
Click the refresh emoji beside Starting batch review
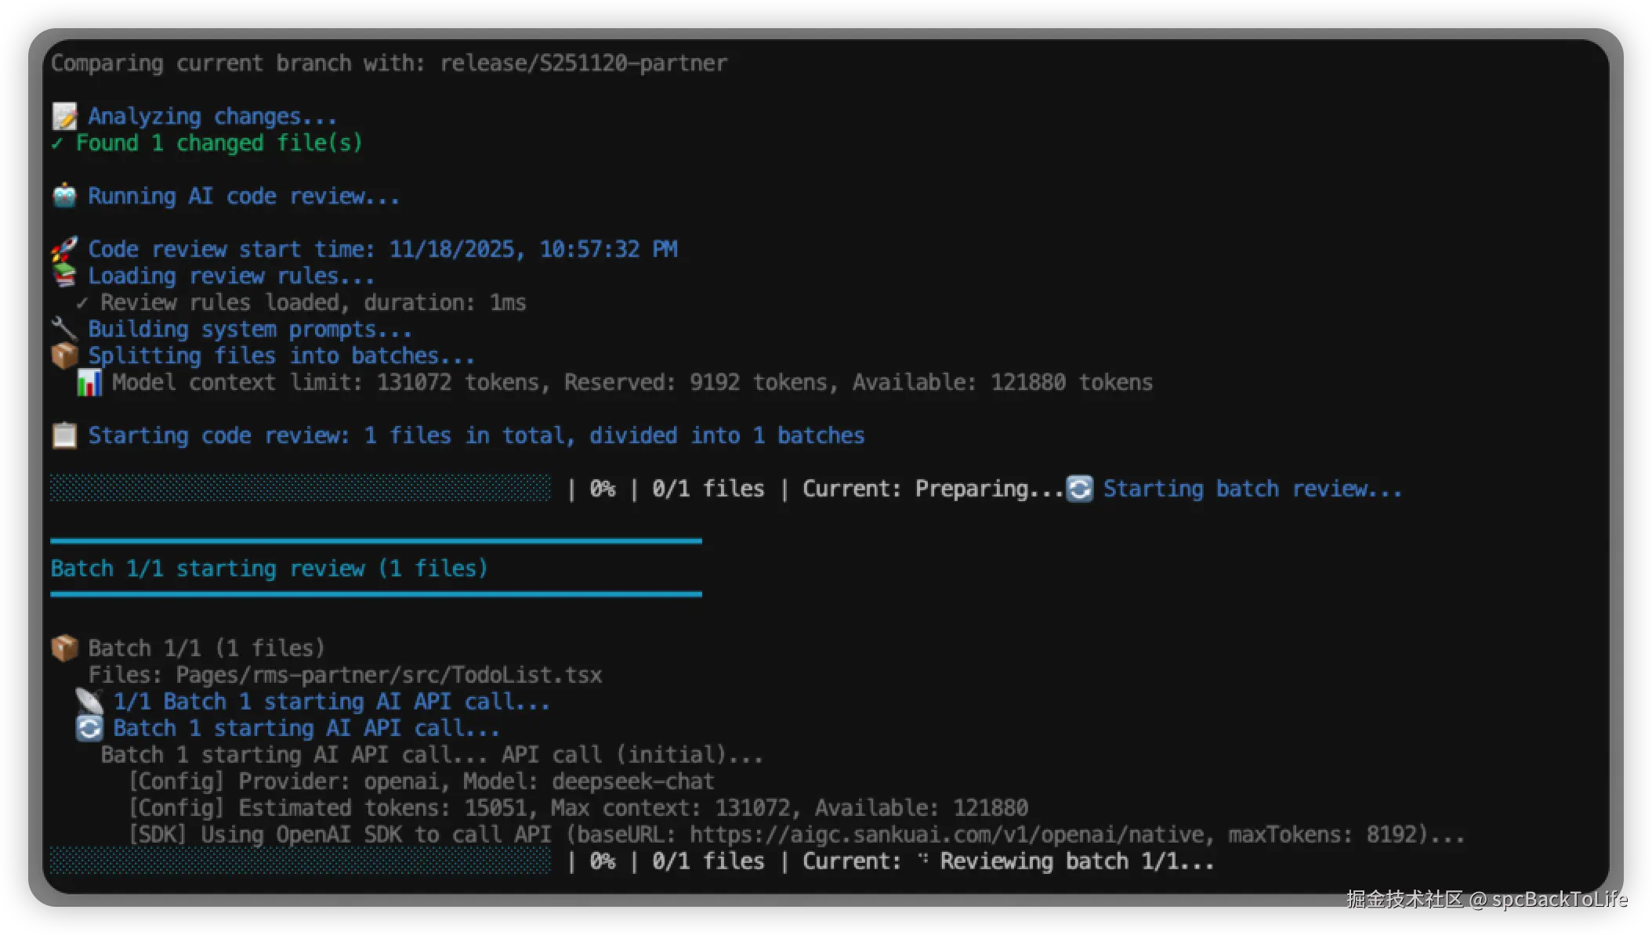pos(1080,489)
